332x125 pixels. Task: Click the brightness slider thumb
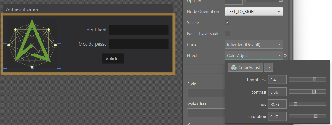(x=315, y=79)
